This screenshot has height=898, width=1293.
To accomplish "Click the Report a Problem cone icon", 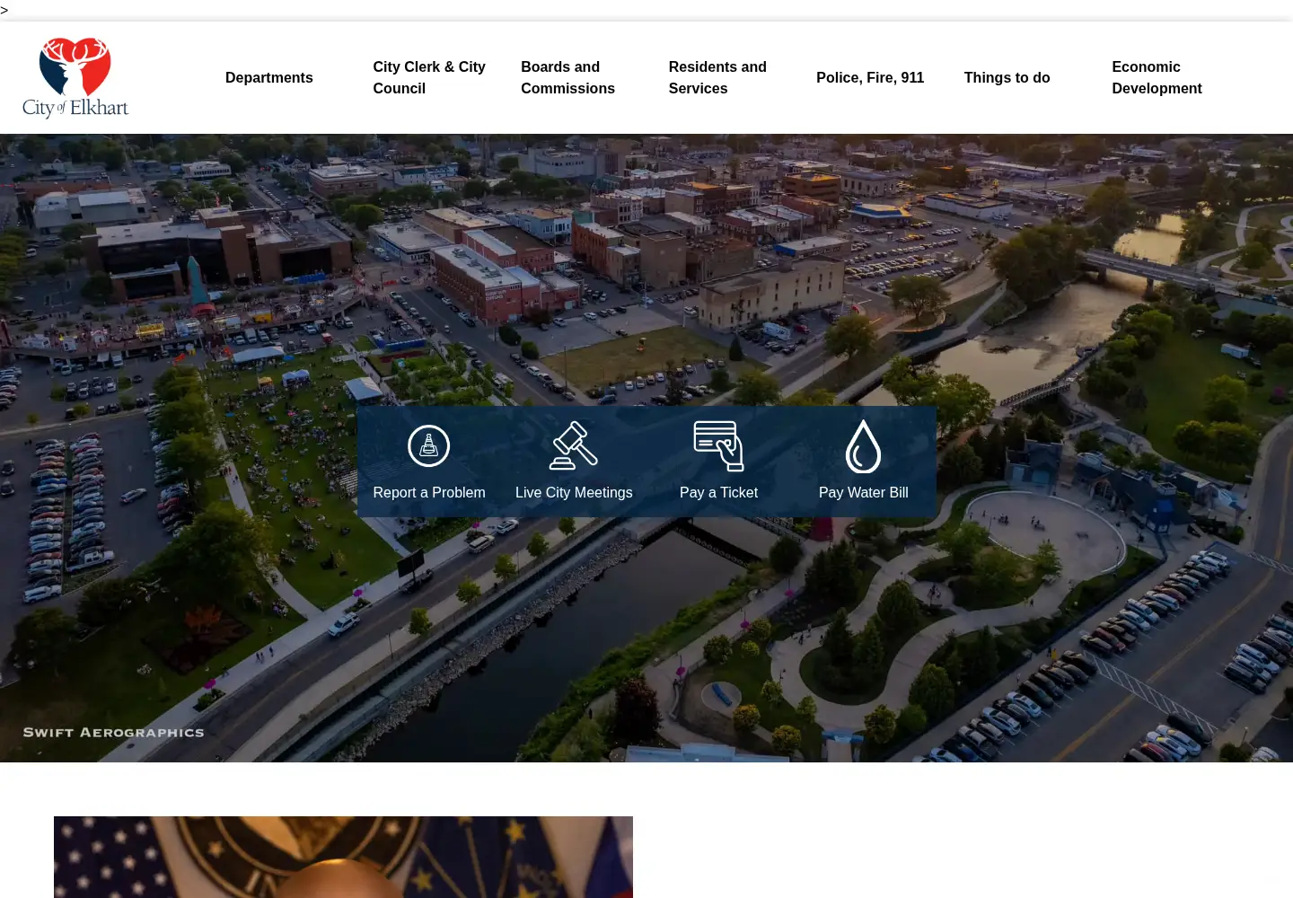I will (x=429, y=445).
